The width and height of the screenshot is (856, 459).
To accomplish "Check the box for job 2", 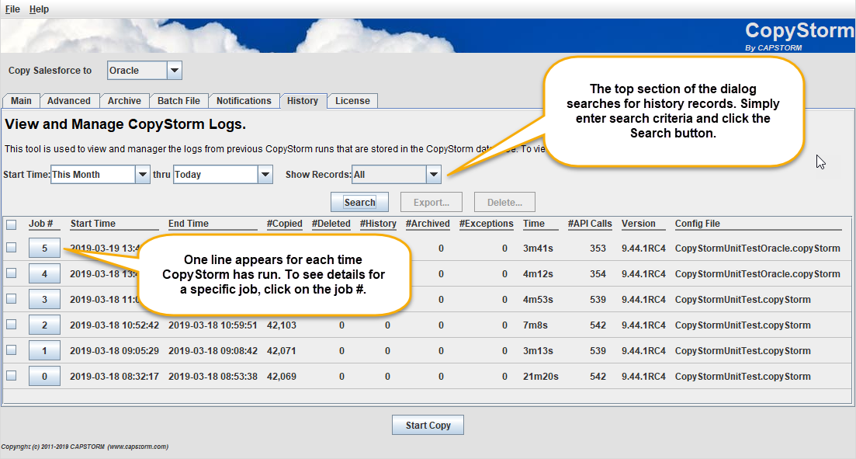I will pos(12,325).
